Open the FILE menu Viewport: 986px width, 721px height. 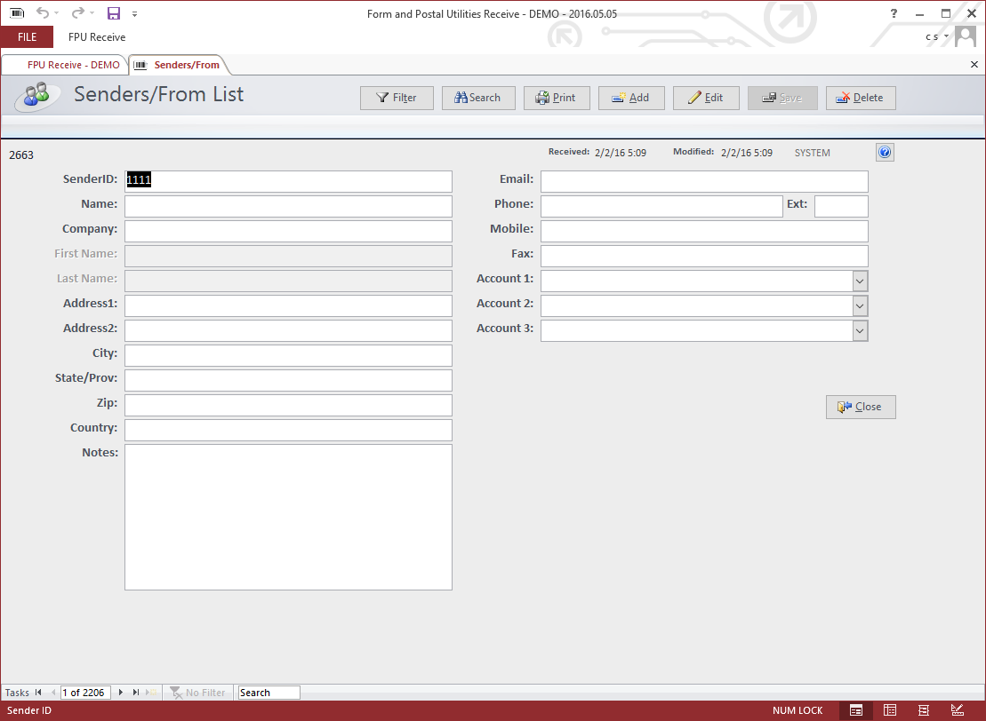coord(27,37)
